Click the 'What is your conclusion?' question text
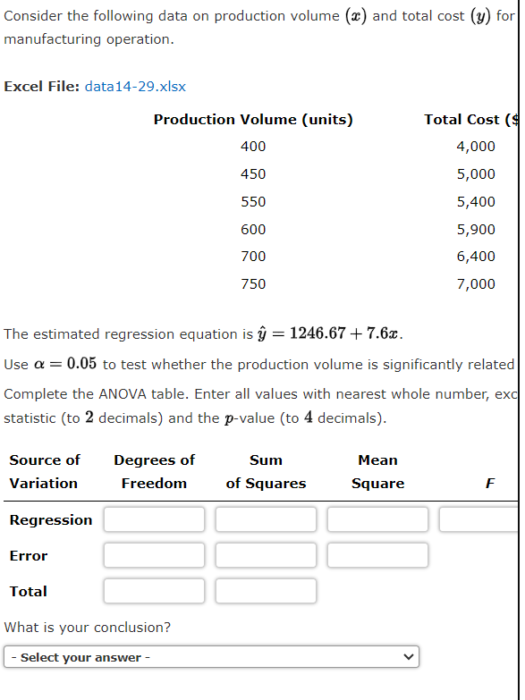This screenshot has width=525, height=700. click(87, 628)
